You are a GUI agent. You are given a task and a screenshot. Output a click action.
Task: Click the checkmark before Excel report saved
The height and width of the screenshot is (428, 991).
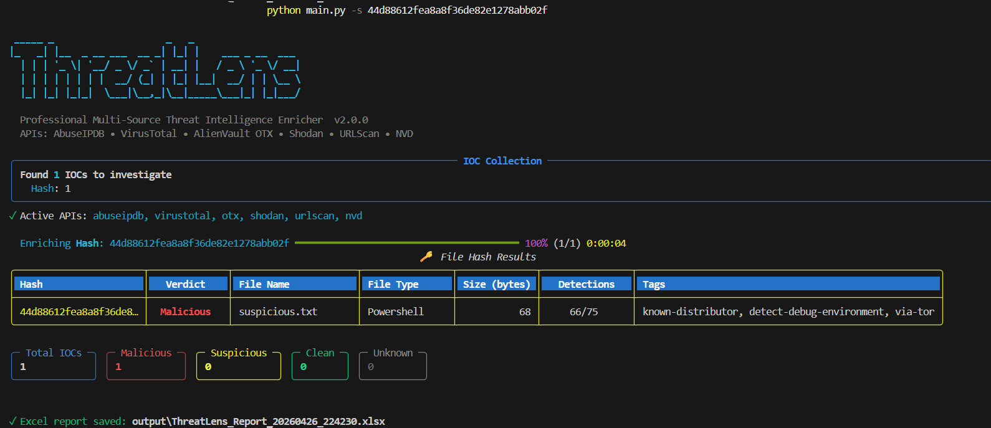tap(12, 421)
